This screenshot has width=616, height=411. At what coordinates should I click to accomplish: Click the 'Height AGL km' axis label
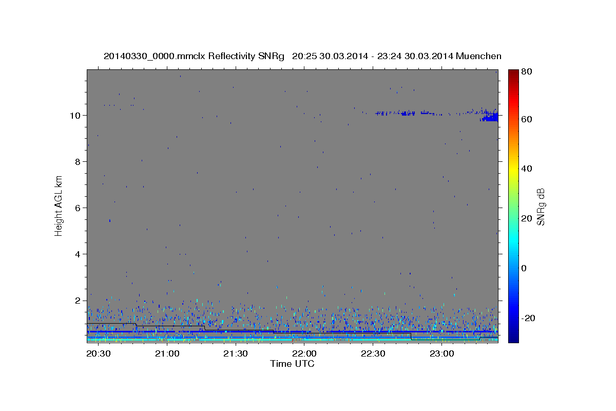(59, 206)
